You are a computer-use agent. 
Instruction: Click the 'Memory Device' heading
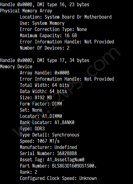pos(16,67)
